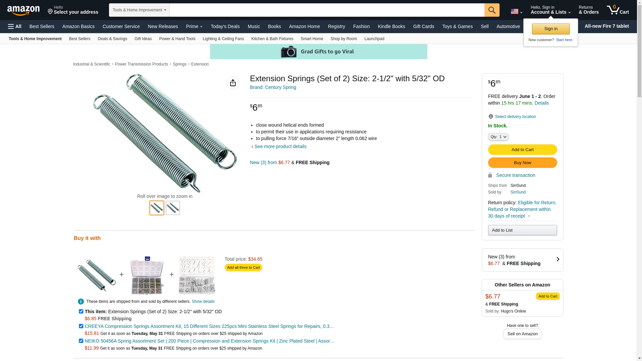The image size is (642, 361).
Task: Expand the Prime dropdown menu
Action: [194, 26]
